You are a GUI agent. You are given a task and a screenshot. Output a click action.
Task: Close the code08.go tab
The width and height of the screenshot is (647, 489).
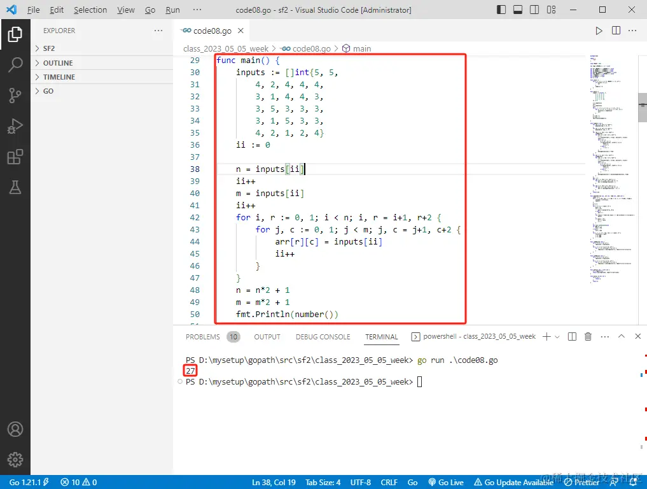(240, 31)
